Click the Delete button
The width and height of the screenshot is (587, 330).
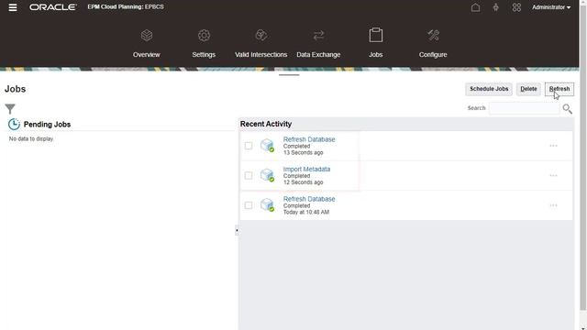(528, 89)
